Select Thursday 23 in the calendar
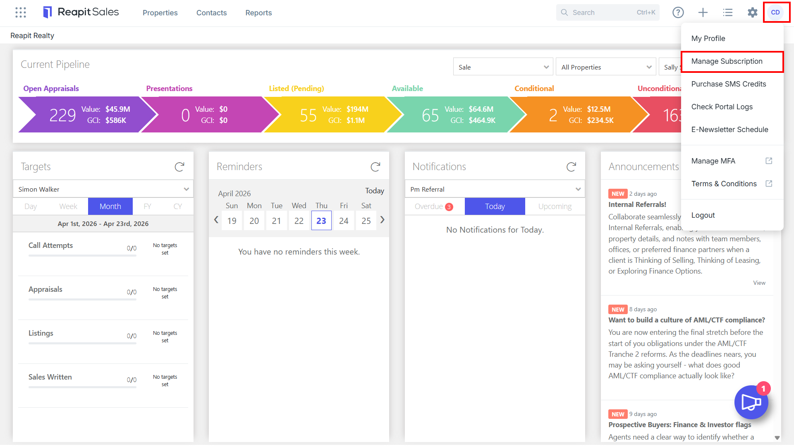 tap(321, 221)
